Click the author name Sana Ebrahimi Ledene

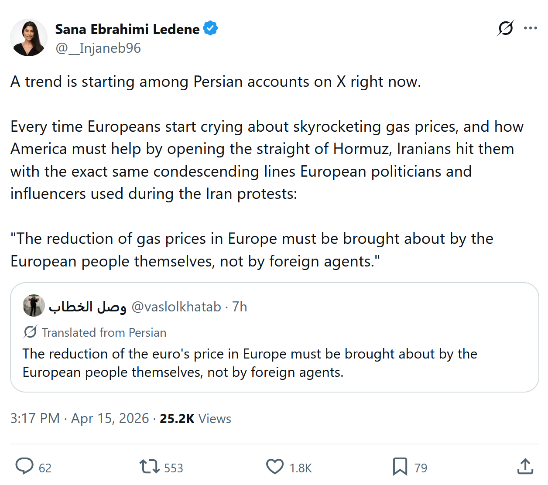[127, 29]
